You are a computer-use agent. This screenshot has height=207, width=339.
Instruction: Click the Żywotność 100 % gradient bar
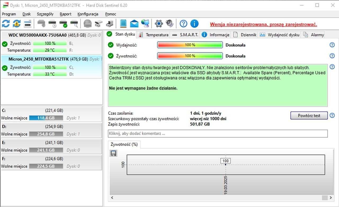pyautogui.click(x=190, y=56)
